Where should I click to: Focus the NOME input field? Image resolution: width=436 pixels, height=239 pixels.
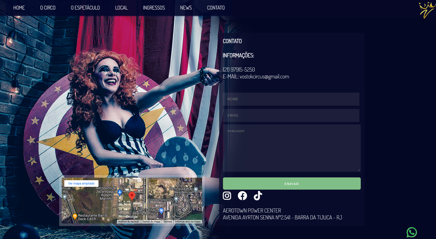tap(291, 99)
